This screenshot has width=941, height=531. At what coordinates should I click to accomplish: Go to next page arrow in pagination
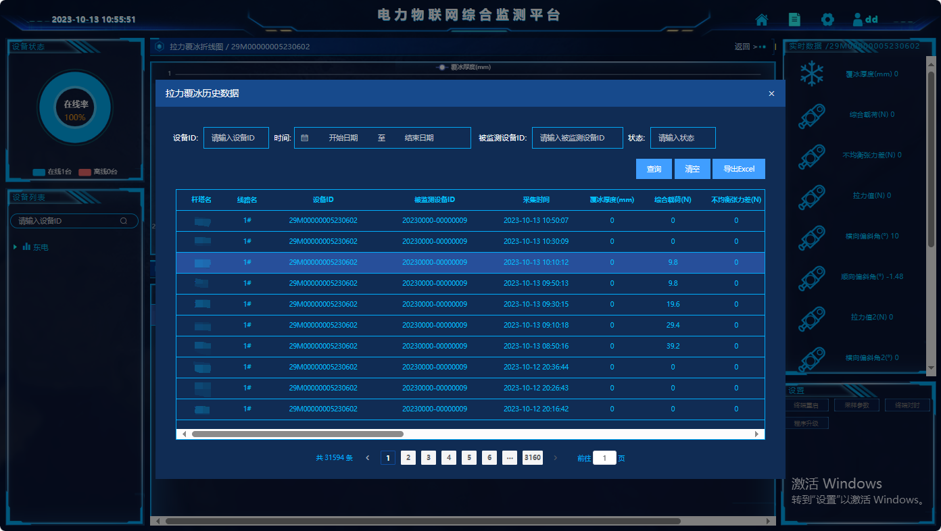(x=556, y=458)
